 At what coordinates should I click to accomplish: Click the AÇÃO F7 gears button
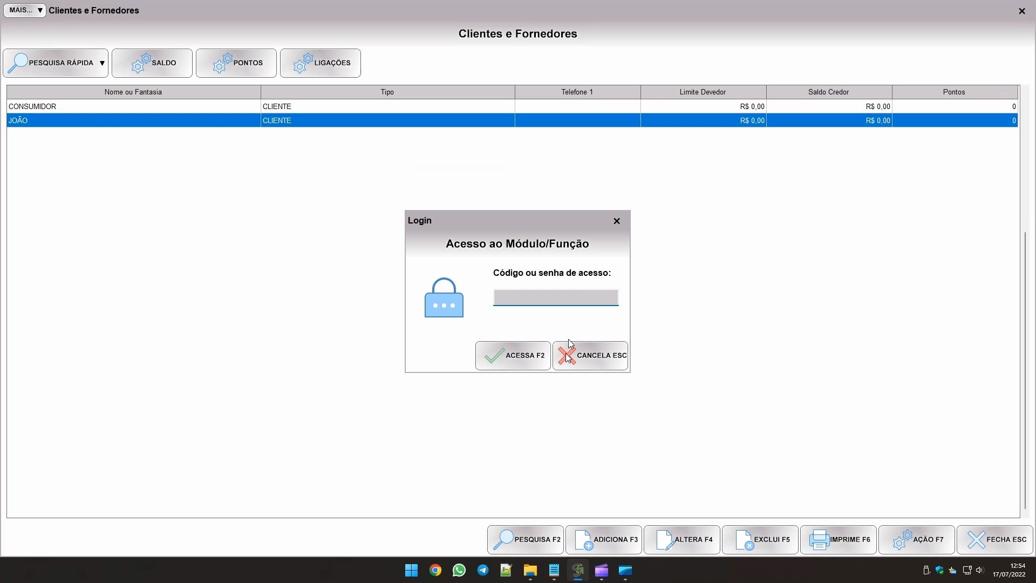tap(917, 540)
